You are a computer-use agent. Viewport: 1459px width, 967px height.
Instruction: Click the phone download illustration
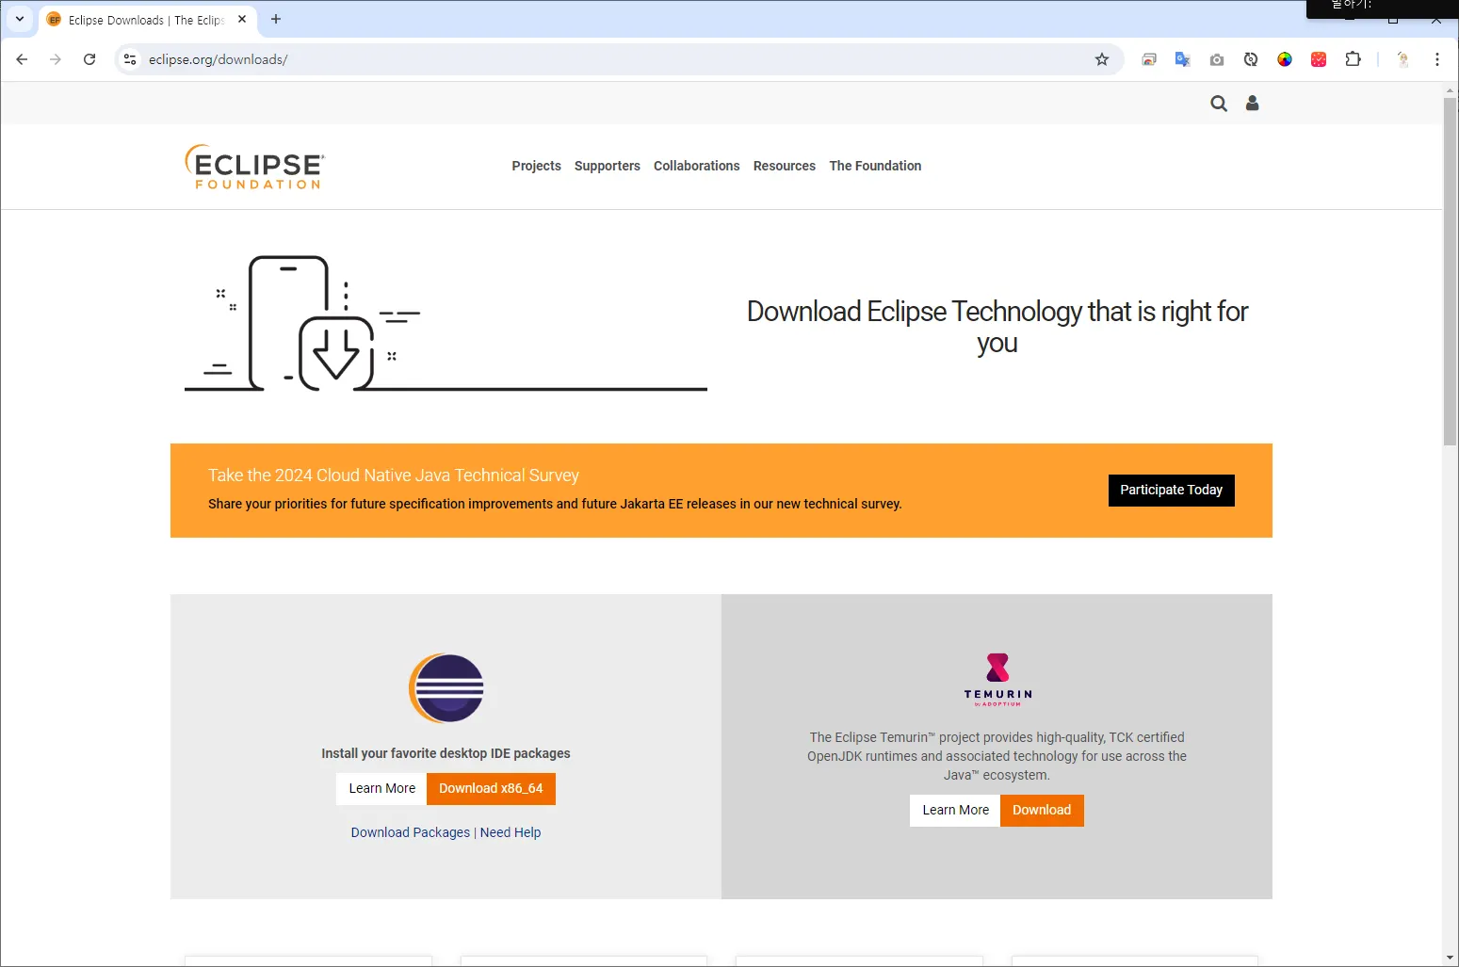coord(446,323)
